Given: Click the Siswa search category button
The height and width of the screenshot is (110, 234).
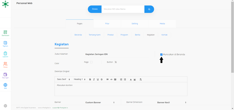Looking at the screenshot, I should [94, 9].
